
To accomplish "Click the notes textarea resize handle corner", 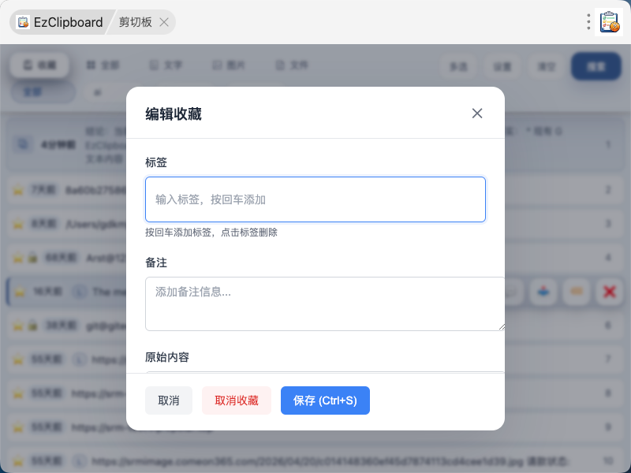I will click(x=502, y=327).
